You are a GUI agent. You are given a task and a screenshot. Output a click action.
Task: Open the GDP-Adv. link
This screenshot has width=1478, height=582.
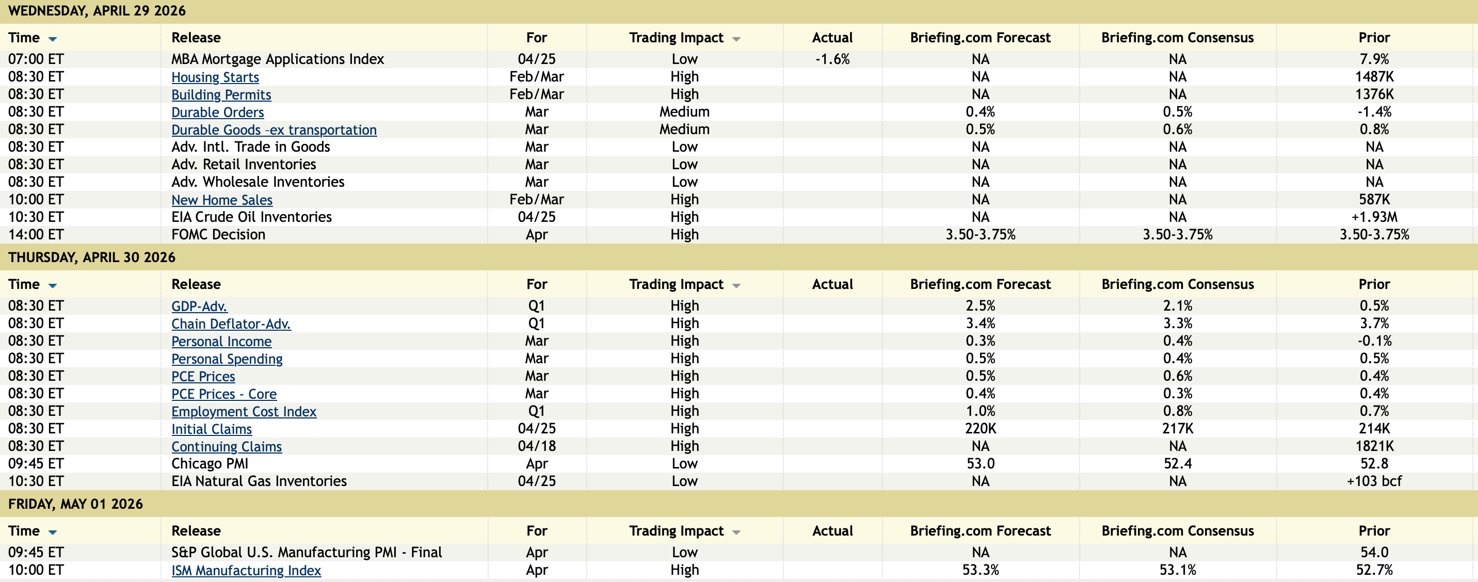199,306
